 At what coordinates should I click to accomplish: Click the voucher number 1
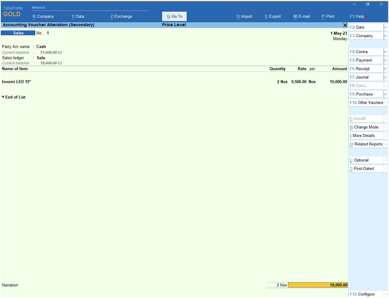click(x=48, y=33)
